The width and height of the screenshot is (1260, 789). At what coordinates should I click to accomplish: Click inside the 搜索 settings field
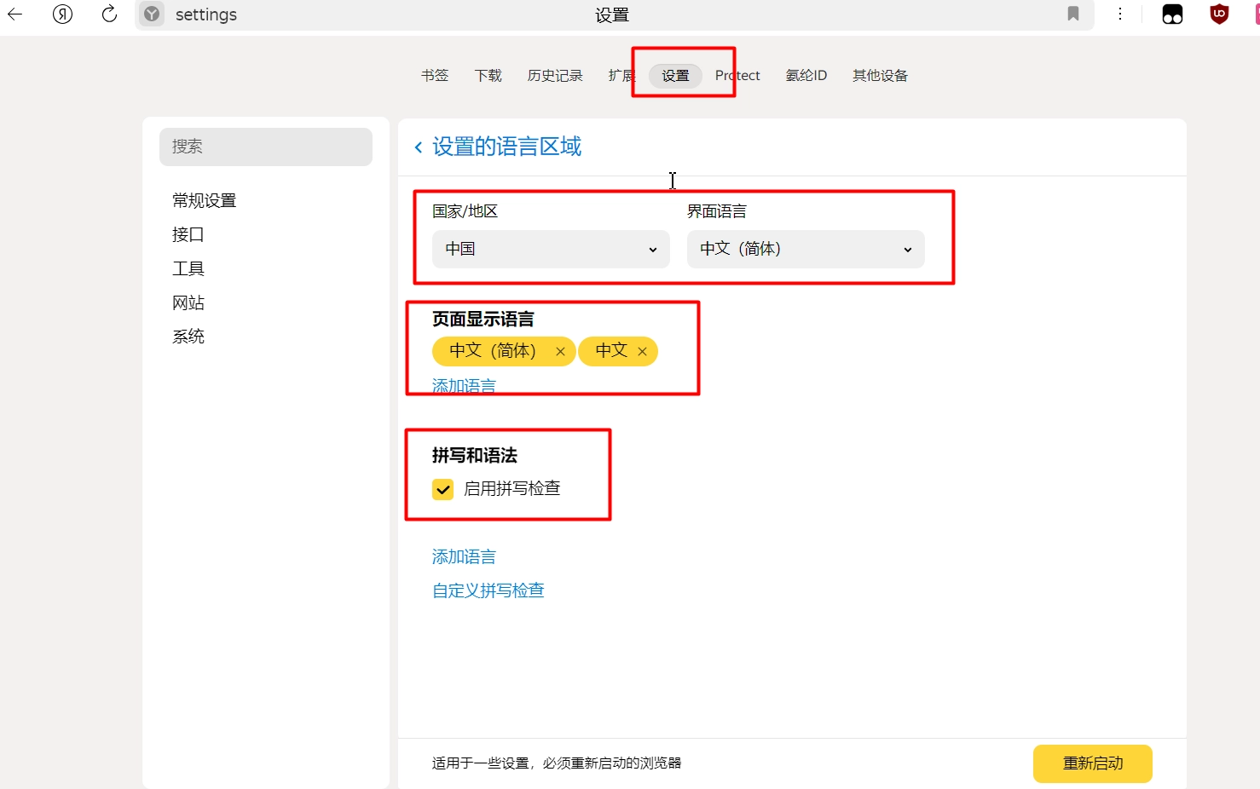click(266, 147)
